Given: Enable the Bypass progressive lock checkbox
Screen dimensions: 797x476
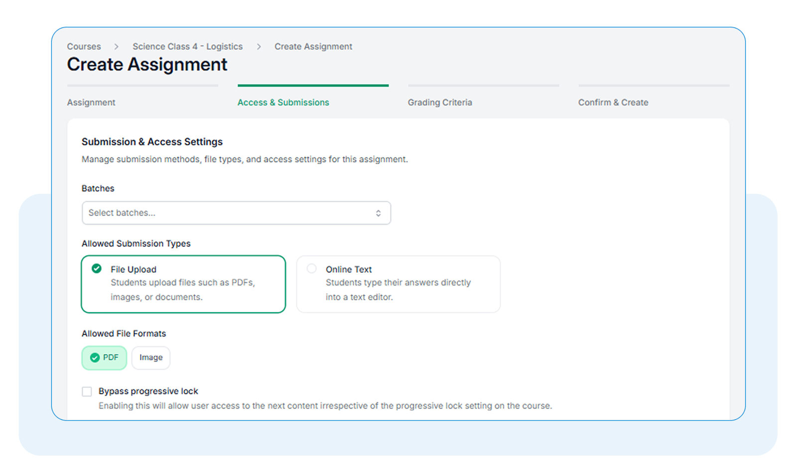Looking at the screenshot, I should [87, 391].
